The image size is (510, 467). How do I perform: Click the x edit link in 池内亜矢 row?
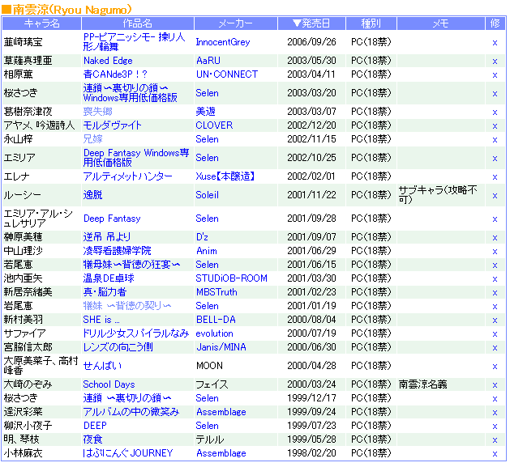click(495, 279)
